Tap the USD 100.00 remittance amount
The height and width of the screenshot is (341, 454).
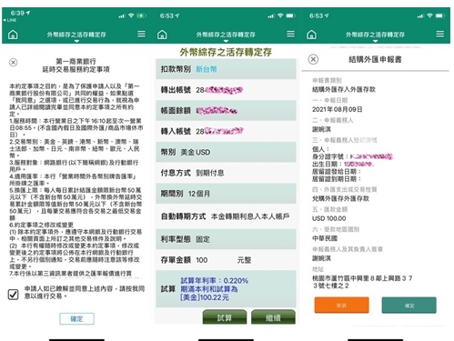[329, 218]
